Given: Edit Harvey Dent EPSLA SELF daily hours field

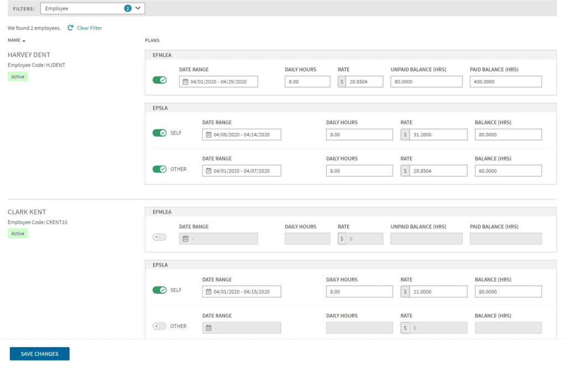Looking at the screenshot, I should [x=359, y=135].
